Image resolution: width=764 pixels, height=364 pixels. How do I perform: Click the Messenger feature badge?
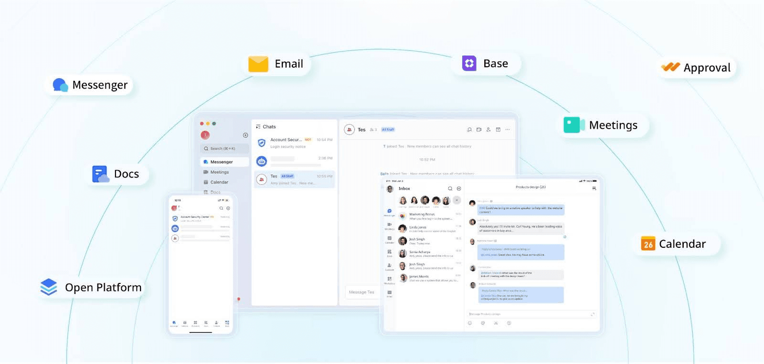(89, 85)
